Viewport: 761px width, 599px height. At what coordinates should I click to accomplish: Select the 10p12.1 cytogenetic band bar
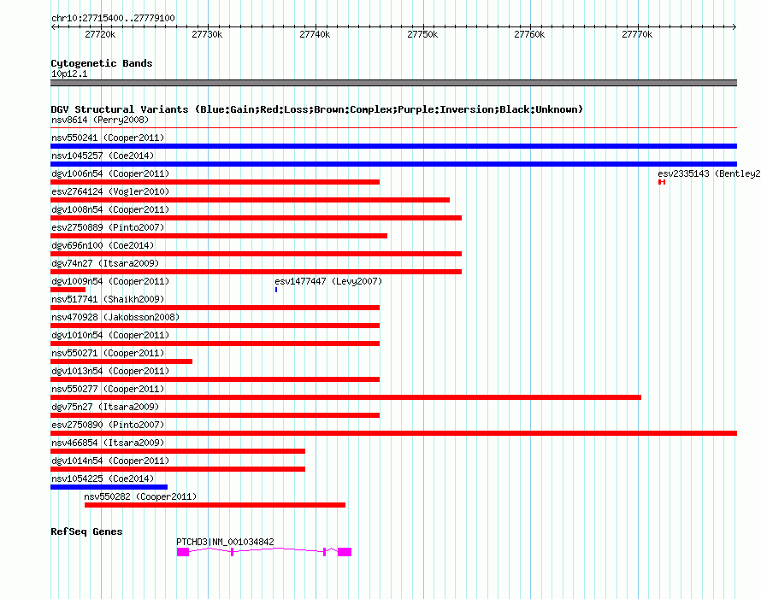click(393, 83)
